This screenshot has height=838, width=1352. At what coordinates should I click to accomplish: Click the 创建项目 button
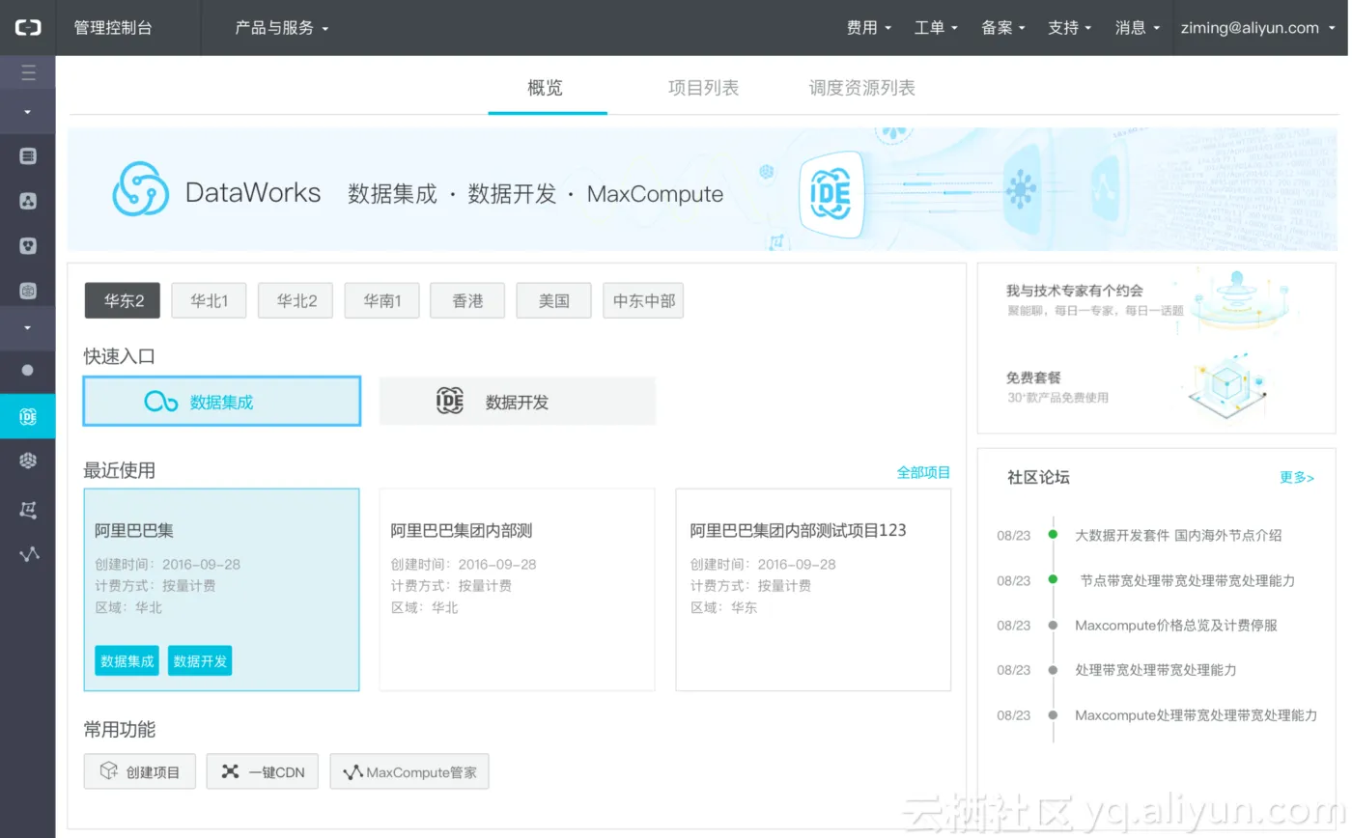coord(139,771)
